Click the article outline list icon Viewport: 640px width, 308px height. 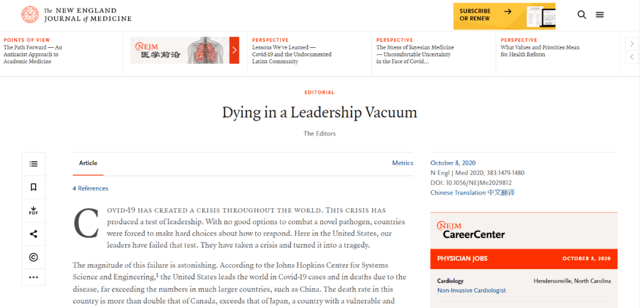pyautogui.click(x=33, y=164)
